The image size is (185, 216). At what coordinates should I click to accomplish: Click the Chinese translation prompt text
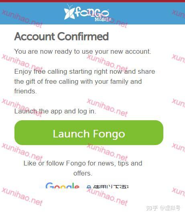click(x=111, y=187)
